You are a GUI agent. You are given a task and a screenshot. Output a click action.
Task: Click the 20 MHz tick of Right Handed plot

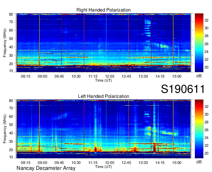pyautogui.click(x=11, y=64)
